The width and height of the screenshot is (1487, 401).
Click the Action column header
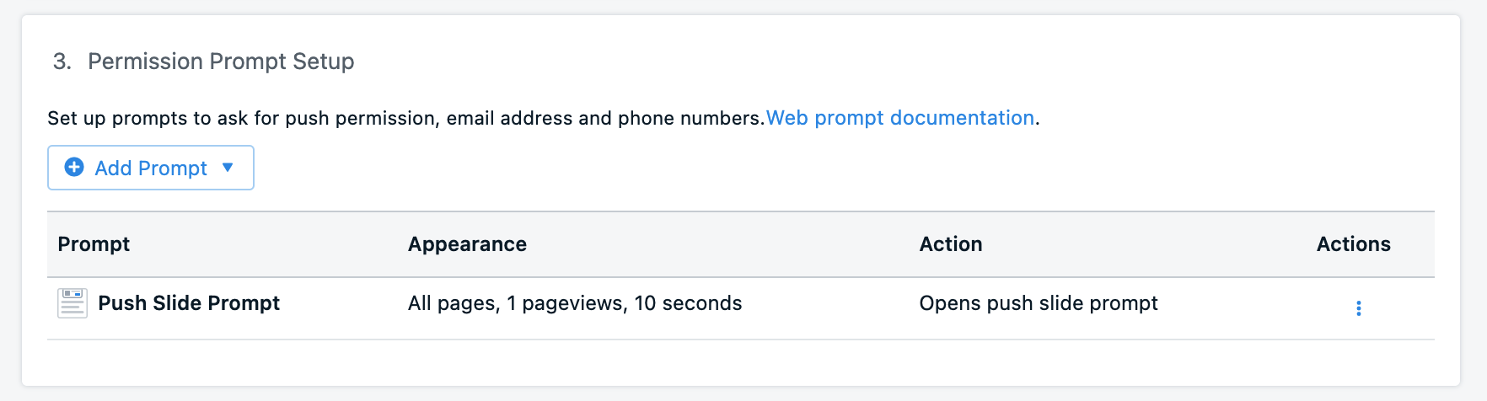[x=950, y=244]
